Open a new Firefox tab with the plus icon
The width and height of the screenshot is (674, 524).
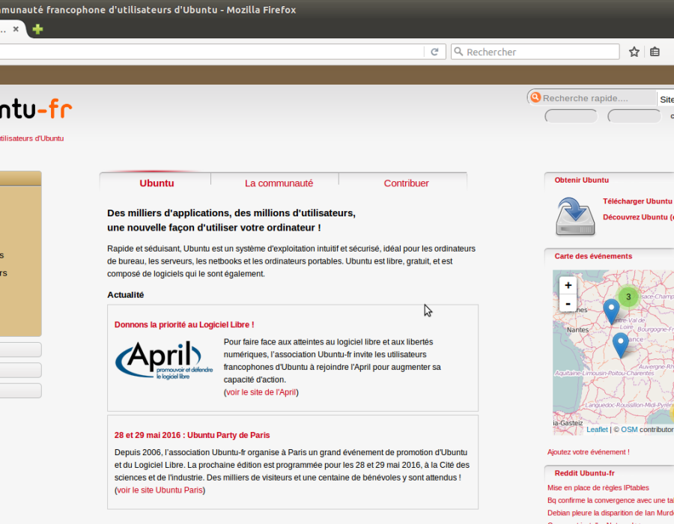point(38,29)
